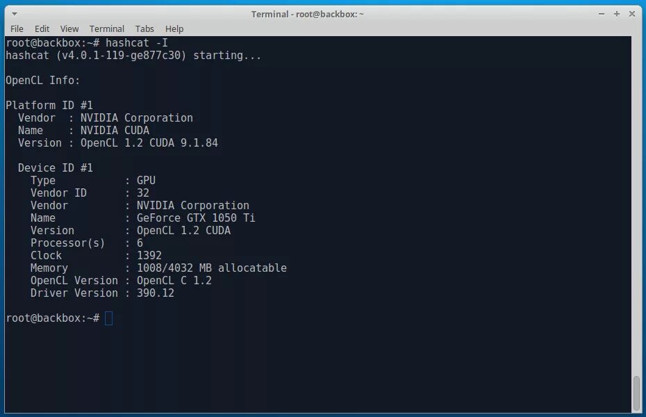The height and width of the screenshot is (417, 646).
Task: Click the device vendor 'NVIDIA Corporation' value
Action: tap(193, 205)
